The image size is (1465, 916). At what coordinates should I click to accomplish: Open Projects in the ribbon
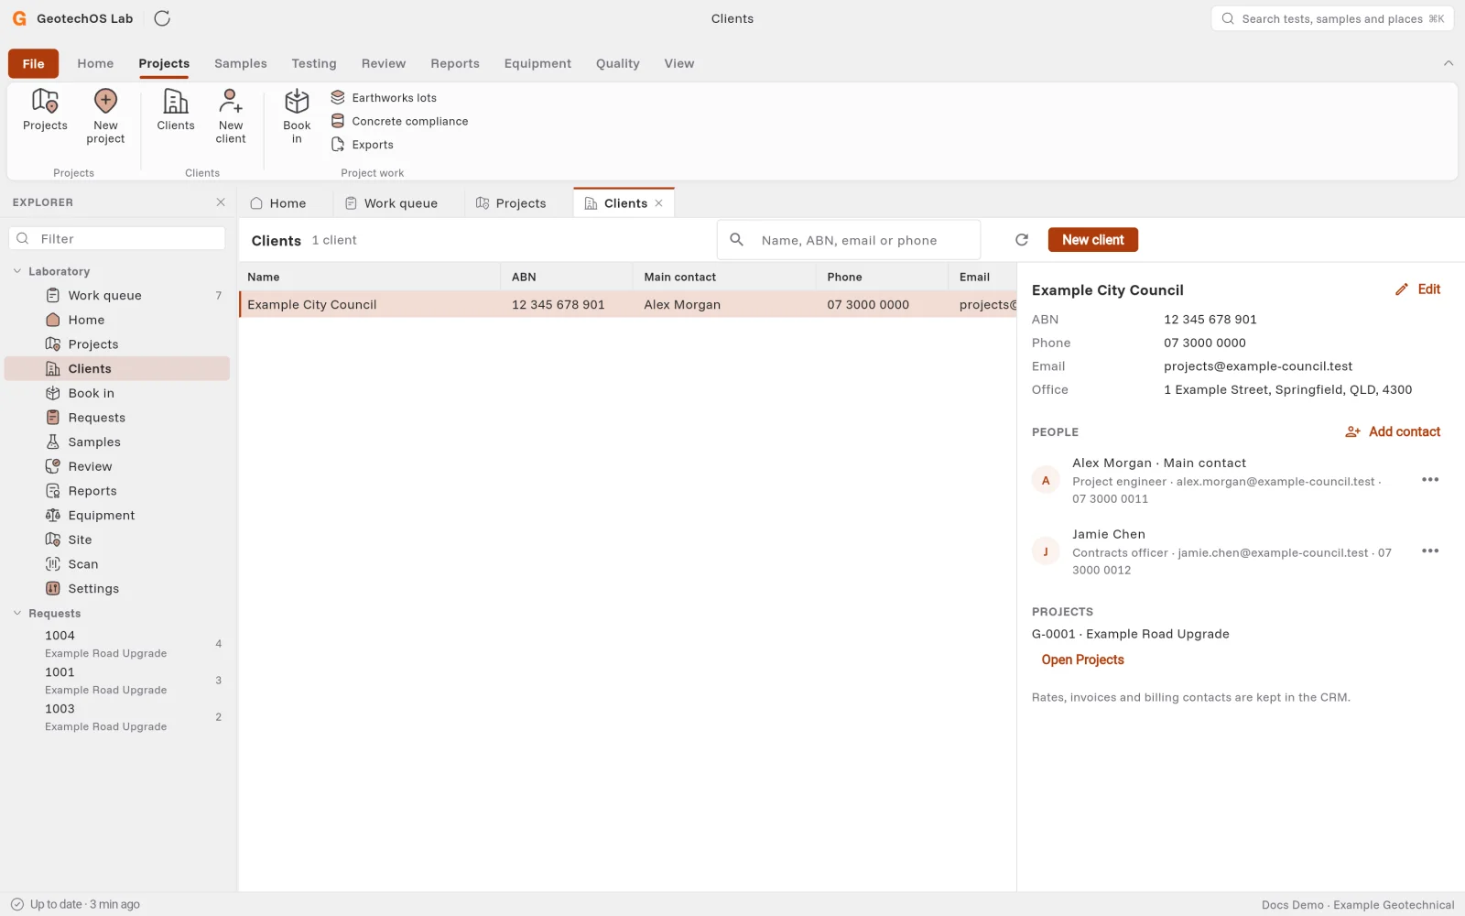click(x=45, y=111)
